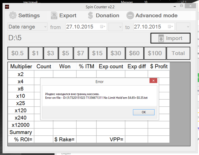
Task: Click the dollar Donation icon
Action: [90, 15]
